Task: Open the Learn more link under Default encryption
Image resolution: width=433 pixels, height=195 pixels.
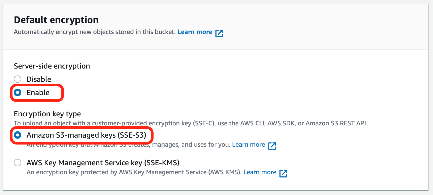Action: (x=195, y=32)
